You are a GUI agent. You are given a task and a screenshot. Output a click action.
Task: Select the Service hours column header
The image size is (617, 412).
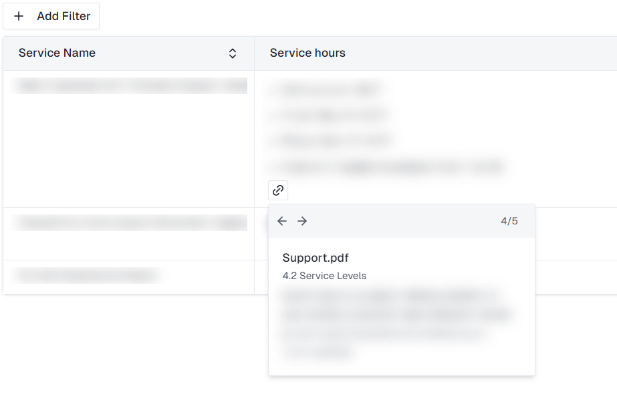pyautogui.click(x=307, y=53)
